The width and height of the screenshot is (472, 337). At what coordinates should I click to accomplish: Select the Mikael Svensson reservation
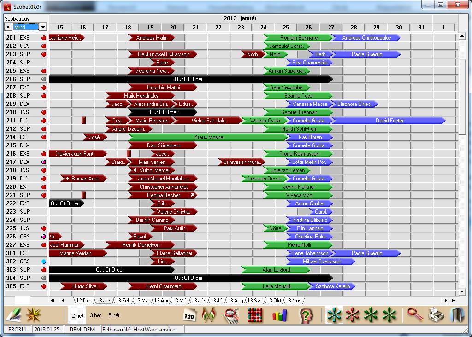coord(321,261)
